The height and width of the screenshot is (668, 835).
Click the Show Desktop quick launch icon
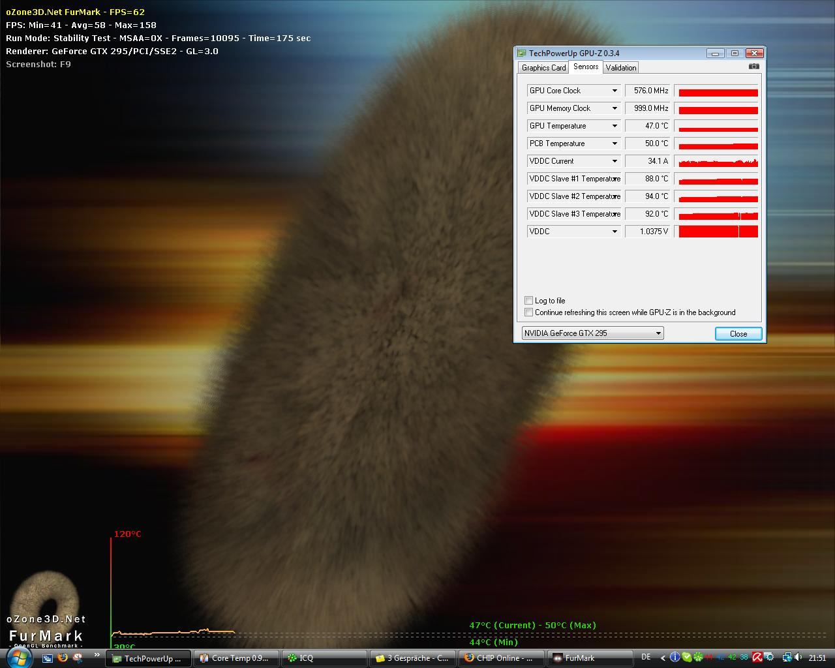pyautogui.click(x=47, y=658)
